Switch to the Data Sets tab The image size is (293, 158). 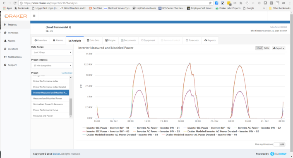tap(93, 40)
